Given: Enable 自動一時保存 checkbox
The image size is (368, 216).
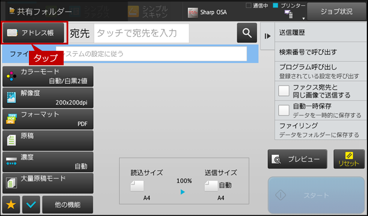Looking at the screenshot, I should coord(284,110).
